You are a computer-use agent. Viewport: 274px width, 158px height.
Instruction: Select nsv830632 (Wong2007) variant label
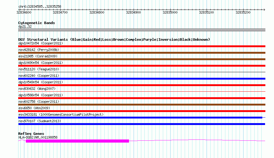[37, 89]
